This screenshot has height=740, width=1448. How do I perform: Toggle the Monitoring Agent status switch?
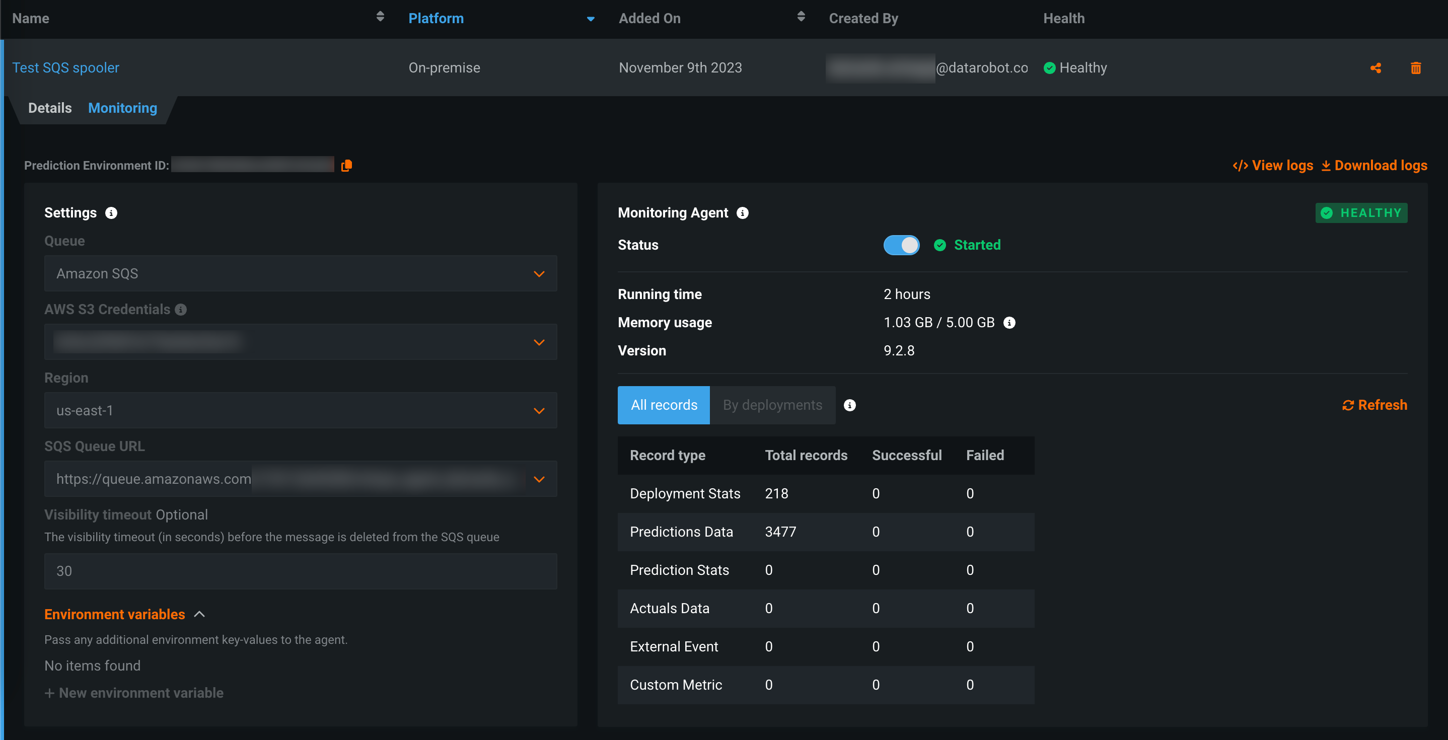click(901, 245)
